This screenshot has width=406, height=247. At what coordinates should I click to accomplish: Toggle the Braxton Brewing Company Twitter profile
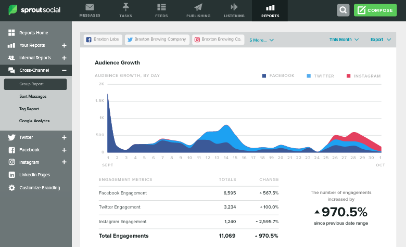coord(156,40)
